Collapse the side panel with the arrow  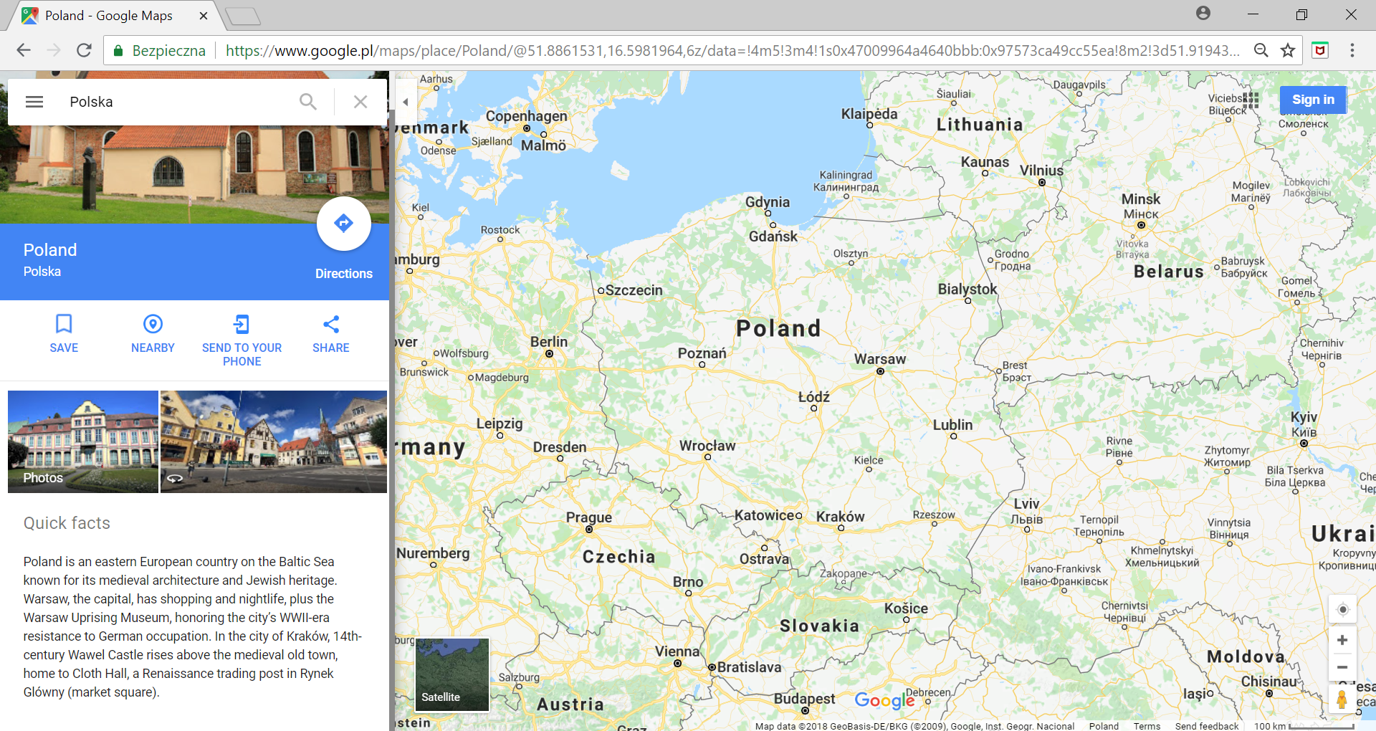coord(406,102)
